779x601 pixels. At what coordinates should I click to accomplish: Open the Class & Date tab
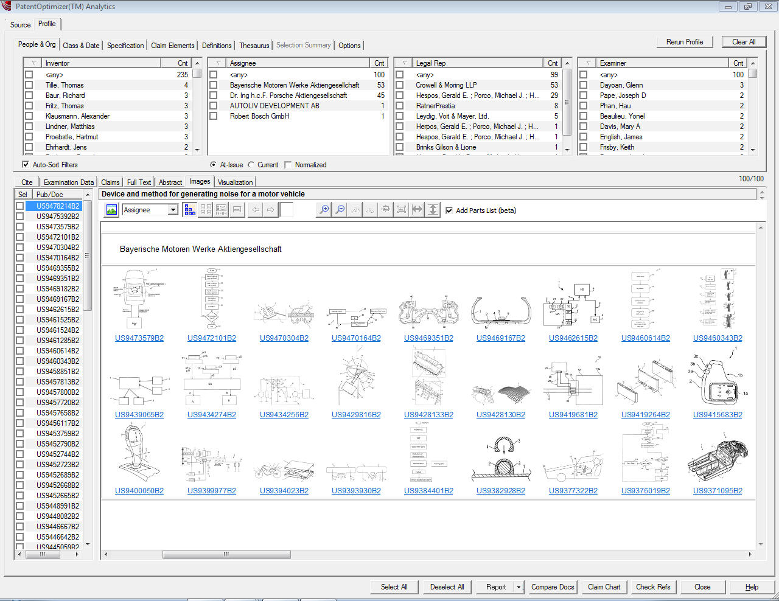81,46
